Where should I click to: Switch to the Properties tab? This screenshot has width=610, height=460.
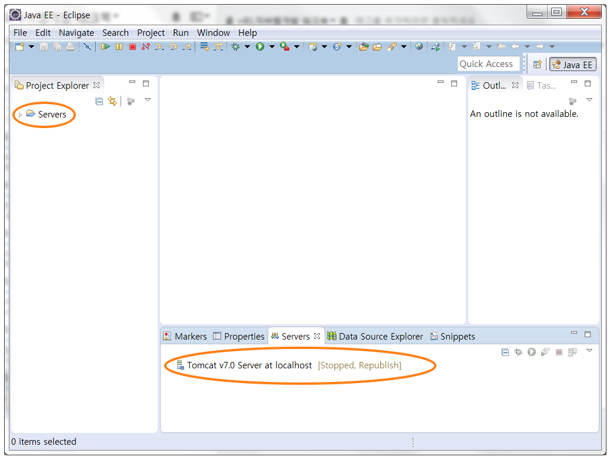238,336
